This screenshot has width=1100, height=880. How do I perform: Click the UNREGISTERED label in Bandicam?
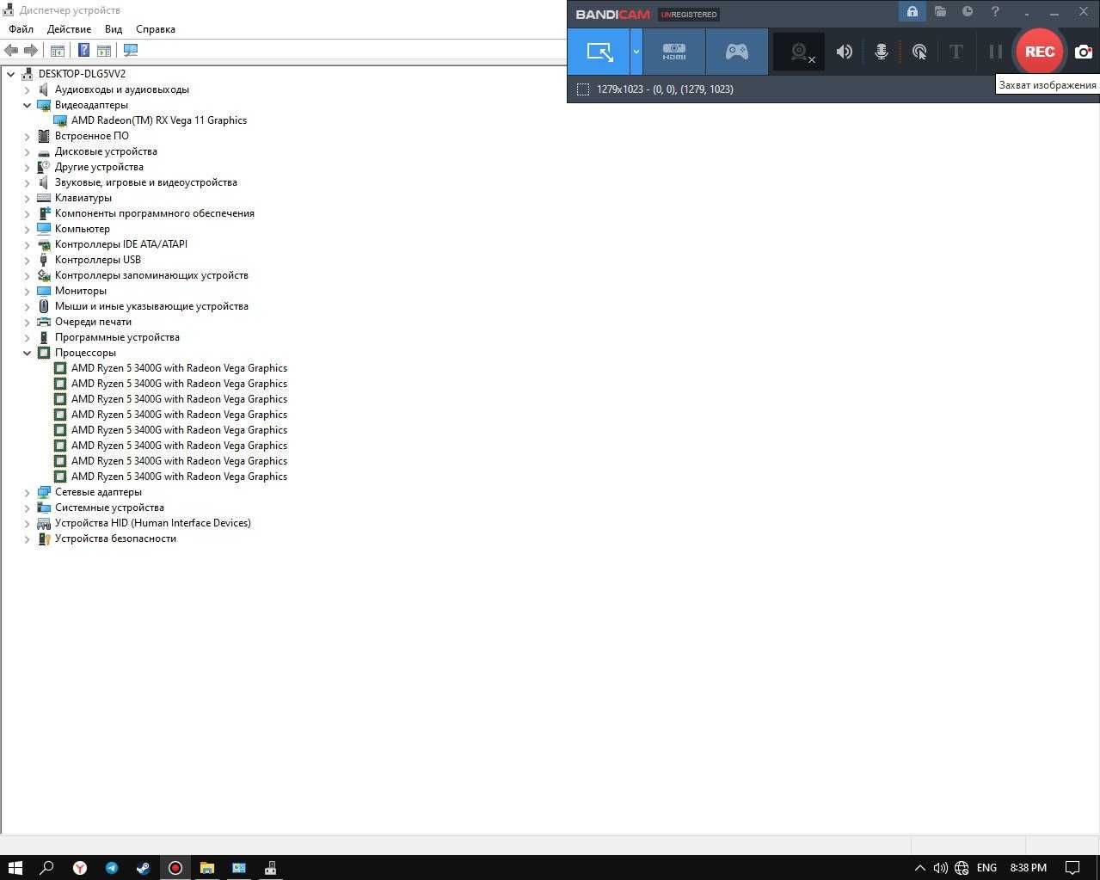688,14
